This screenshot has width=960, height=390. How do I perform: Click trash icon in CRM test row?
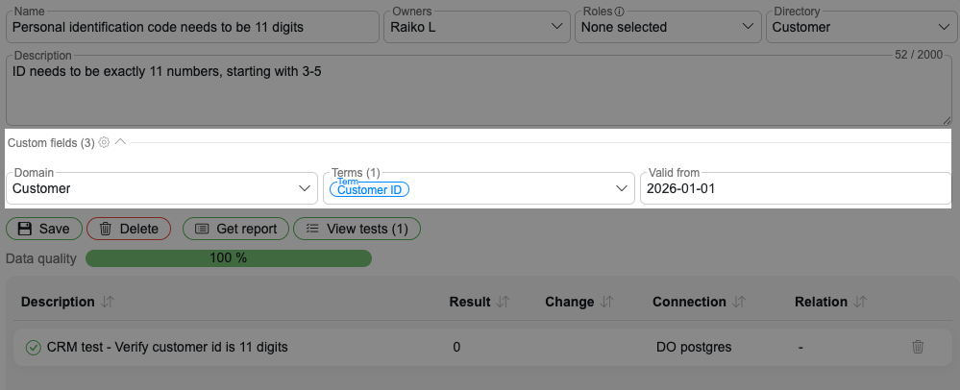point(918,347)
